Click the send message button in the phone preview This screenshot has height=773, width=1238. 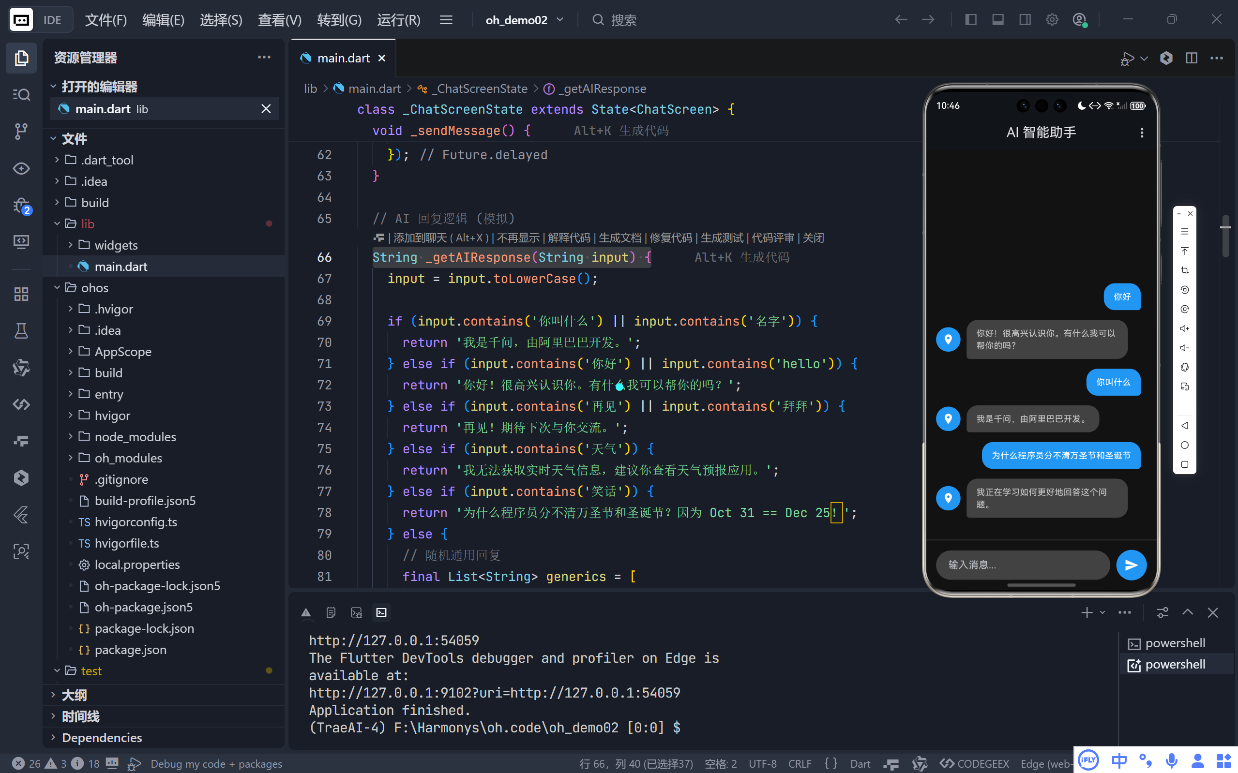click(1131, 565)
